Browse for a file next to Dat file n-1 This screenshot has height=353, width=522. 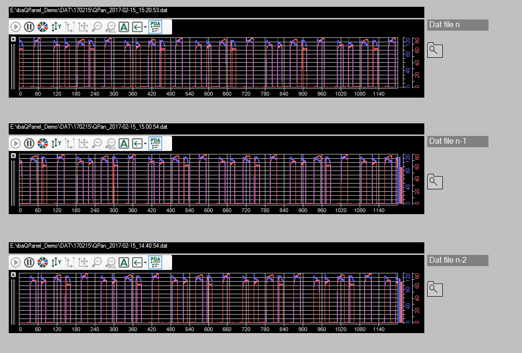(435, 182)
